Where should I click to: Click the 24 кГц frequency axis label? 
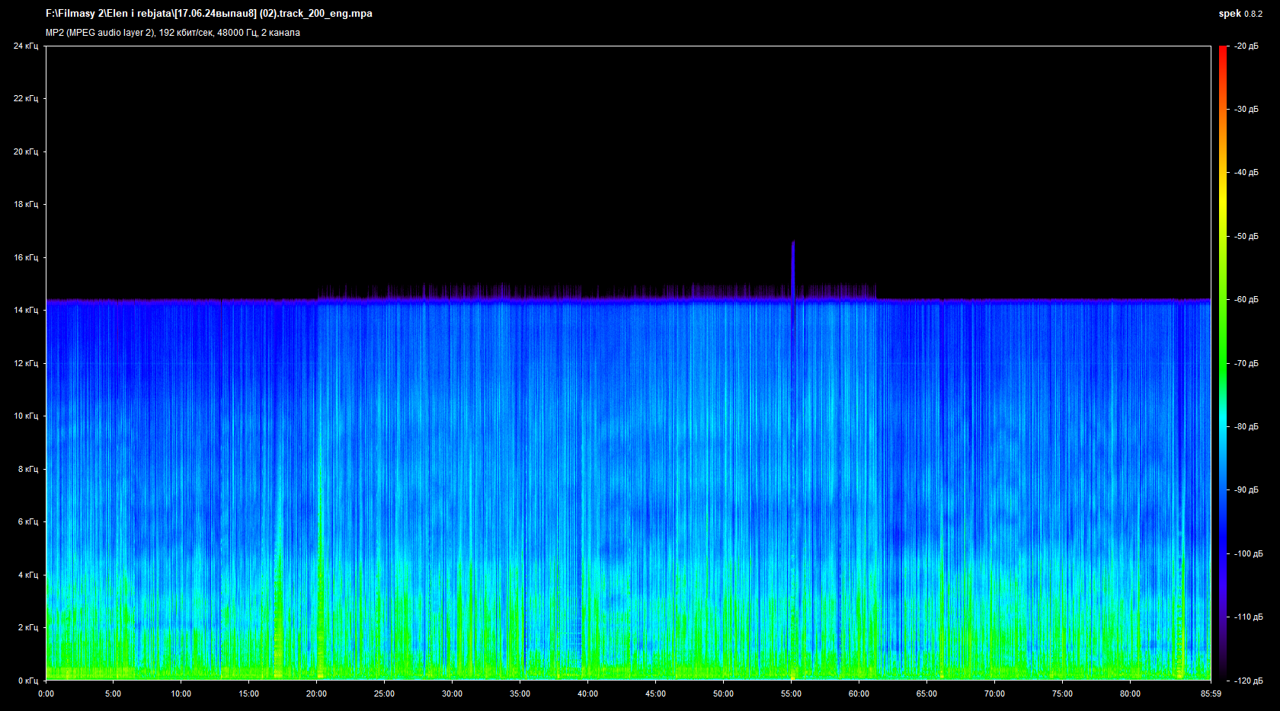pos(26,46)
